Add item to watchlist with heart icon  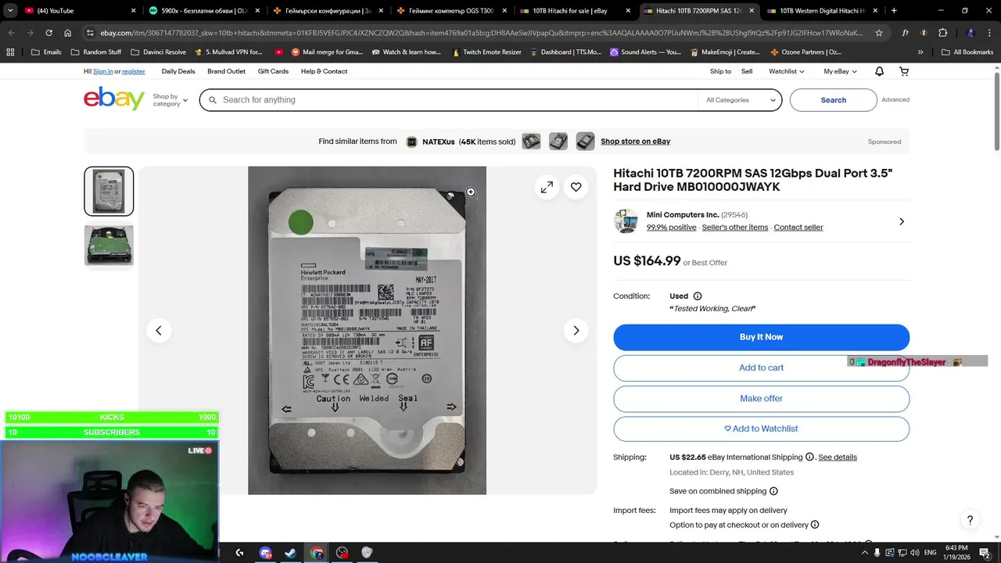(576, 187)
